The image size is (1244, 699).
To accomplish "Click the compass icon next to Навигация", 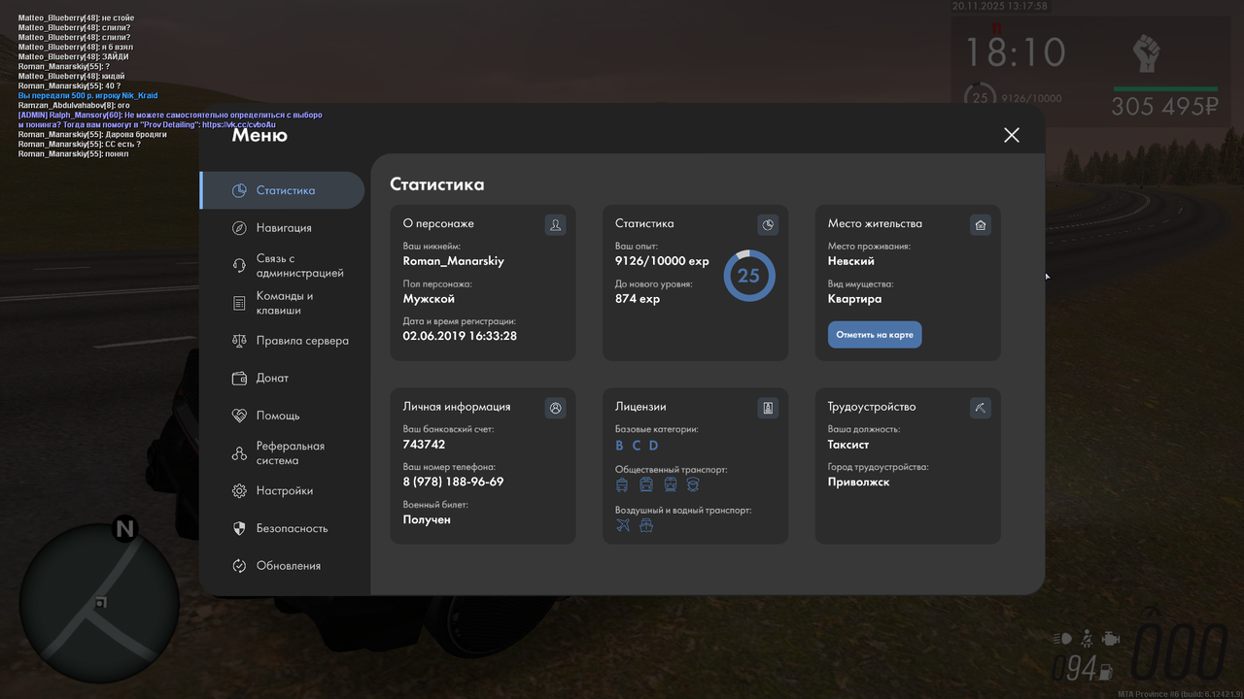I will click(x=239, y=228).
